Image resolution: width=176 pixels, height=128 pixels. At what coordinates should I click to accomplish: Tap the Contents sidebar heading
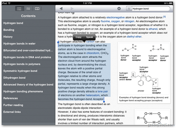[28, 16]
